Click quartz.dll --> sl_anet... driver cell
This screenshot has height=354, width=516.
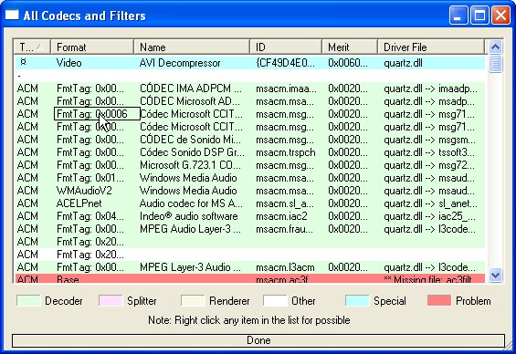click(x=430, y=203)
